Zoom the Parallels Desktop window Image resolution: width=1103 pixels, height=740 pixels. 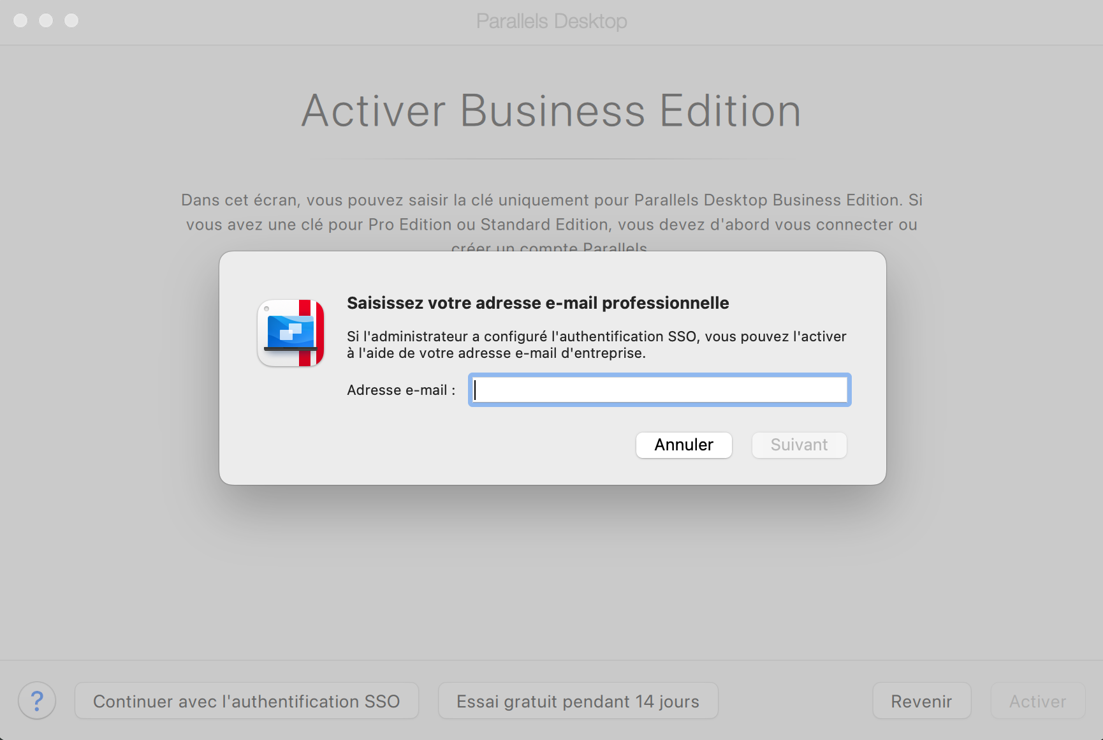coord(71,20)
